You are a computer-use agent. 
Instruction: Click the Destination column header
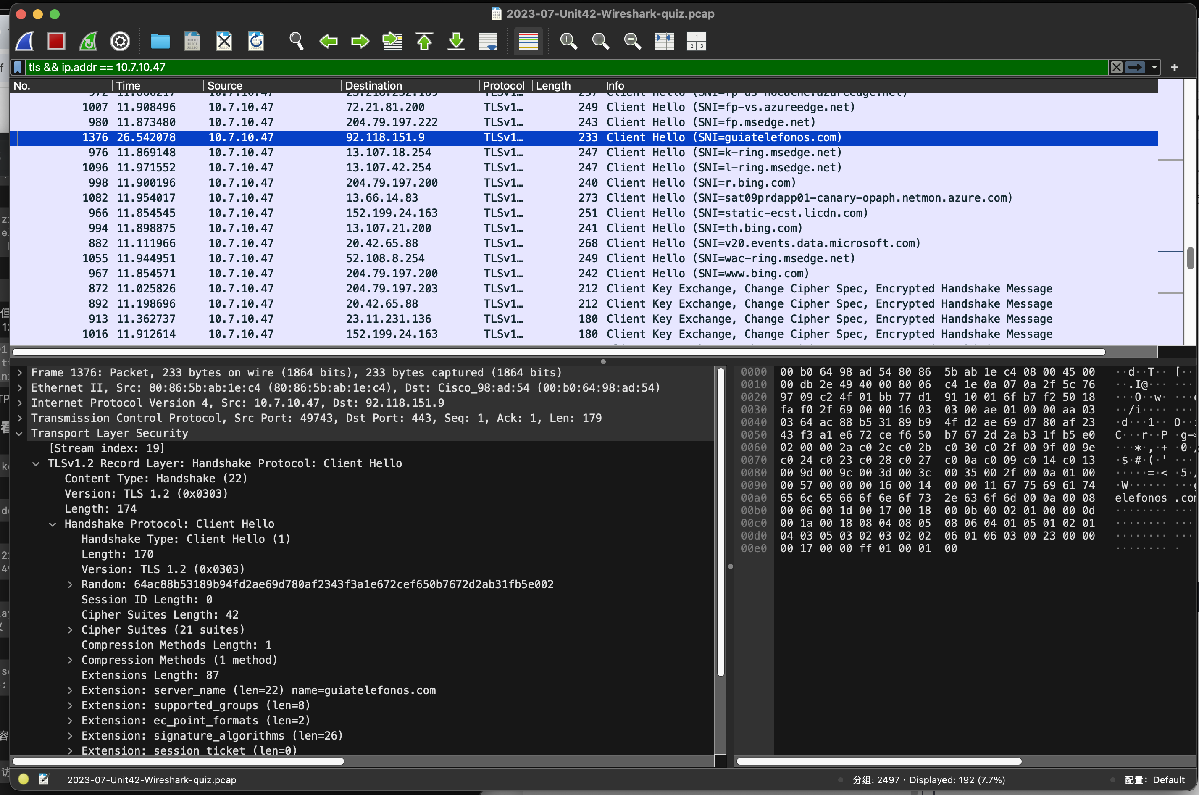click(x=373, y=86)
